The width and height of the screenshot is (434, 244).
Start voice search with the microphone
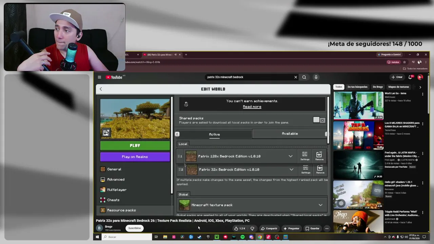316,77
